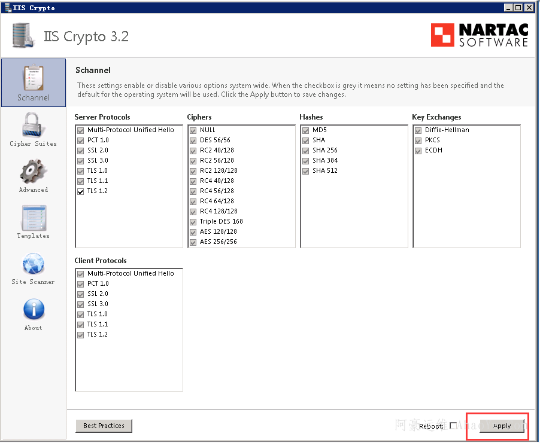540x443 pixels.
Task: Toggle the RC2 56/128 cipher checkbox
Action: 193,161
